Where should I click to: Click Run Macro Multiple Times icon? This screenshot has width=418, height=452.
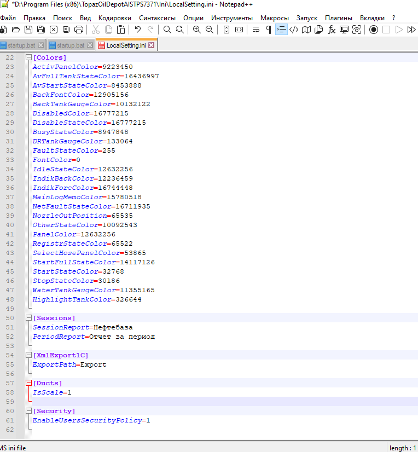click(411, 30)
